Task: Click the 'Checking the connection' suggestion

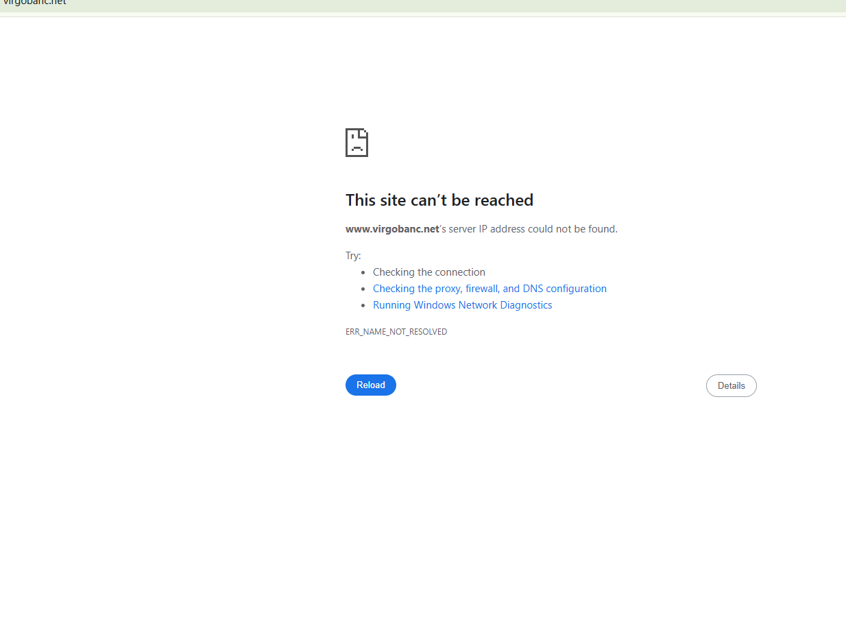Action: tap(429, 272)
